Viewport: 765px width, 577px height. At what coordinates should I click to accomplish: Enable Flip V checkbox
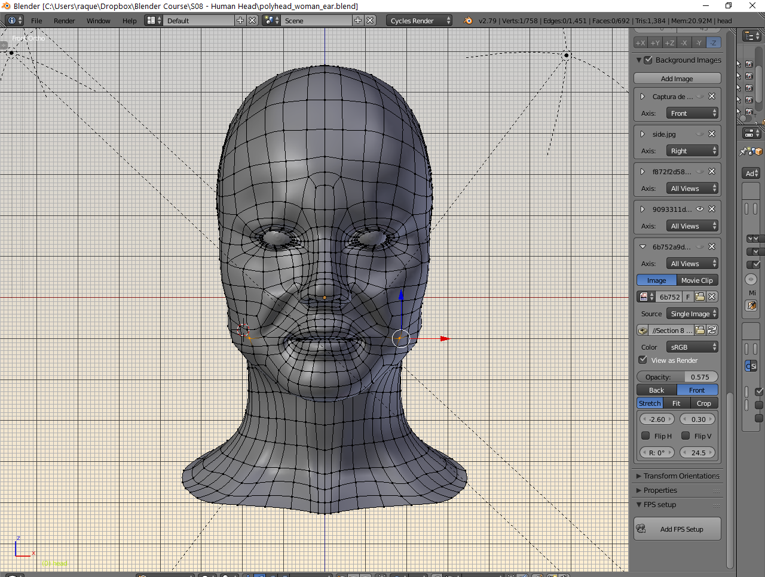pyautogui.click(x=686, y=436)
